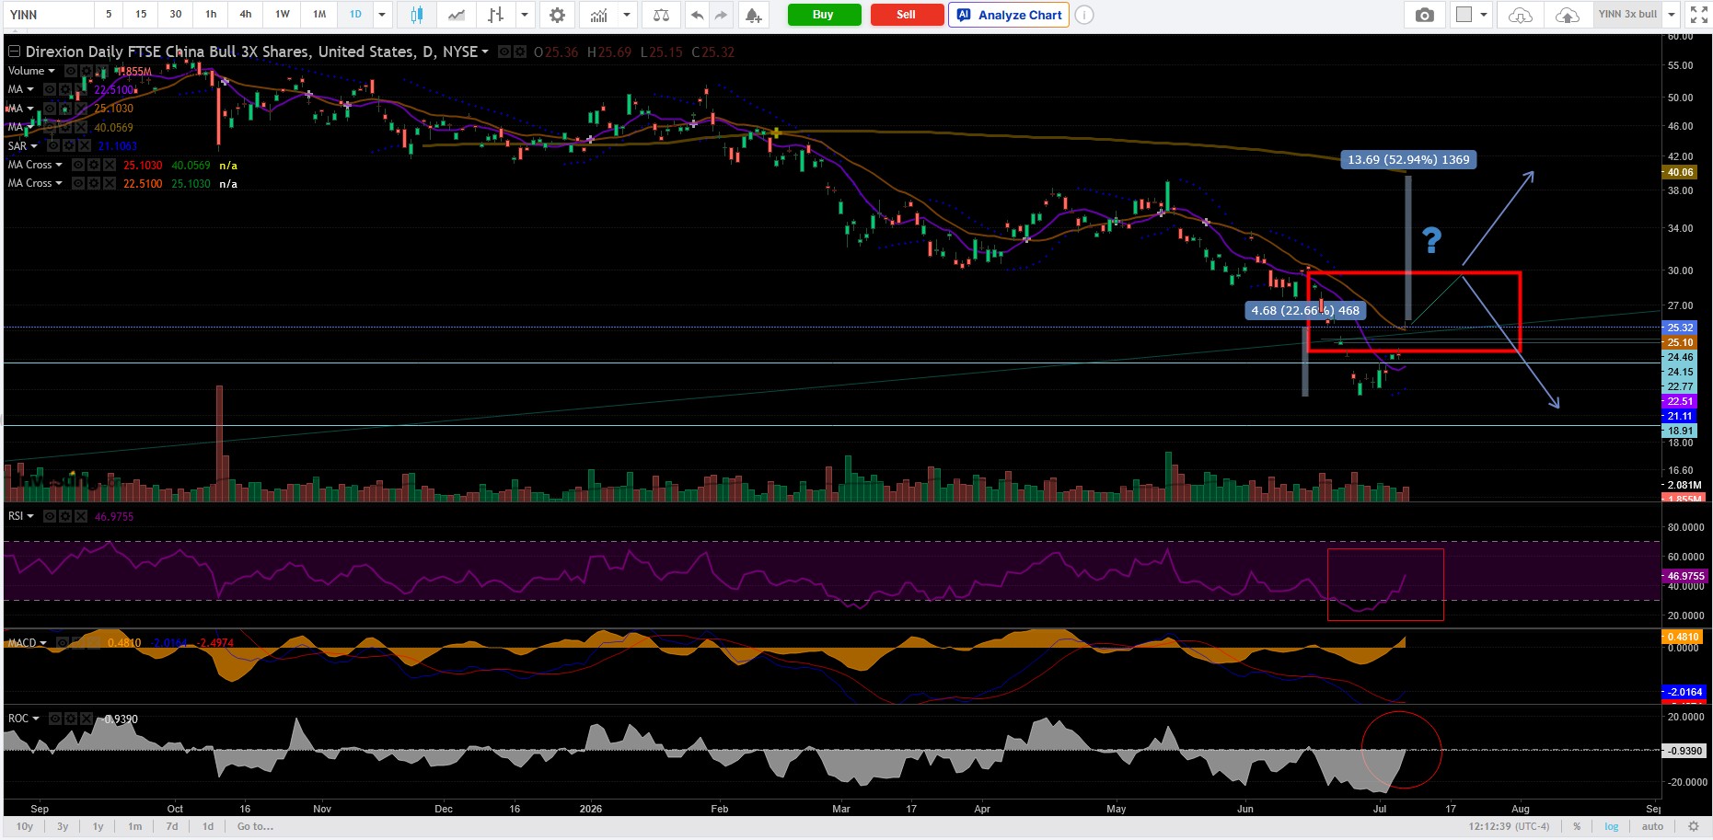Open the indicators icon in toolbar
1713x840 pixels.
click(599, 15)
